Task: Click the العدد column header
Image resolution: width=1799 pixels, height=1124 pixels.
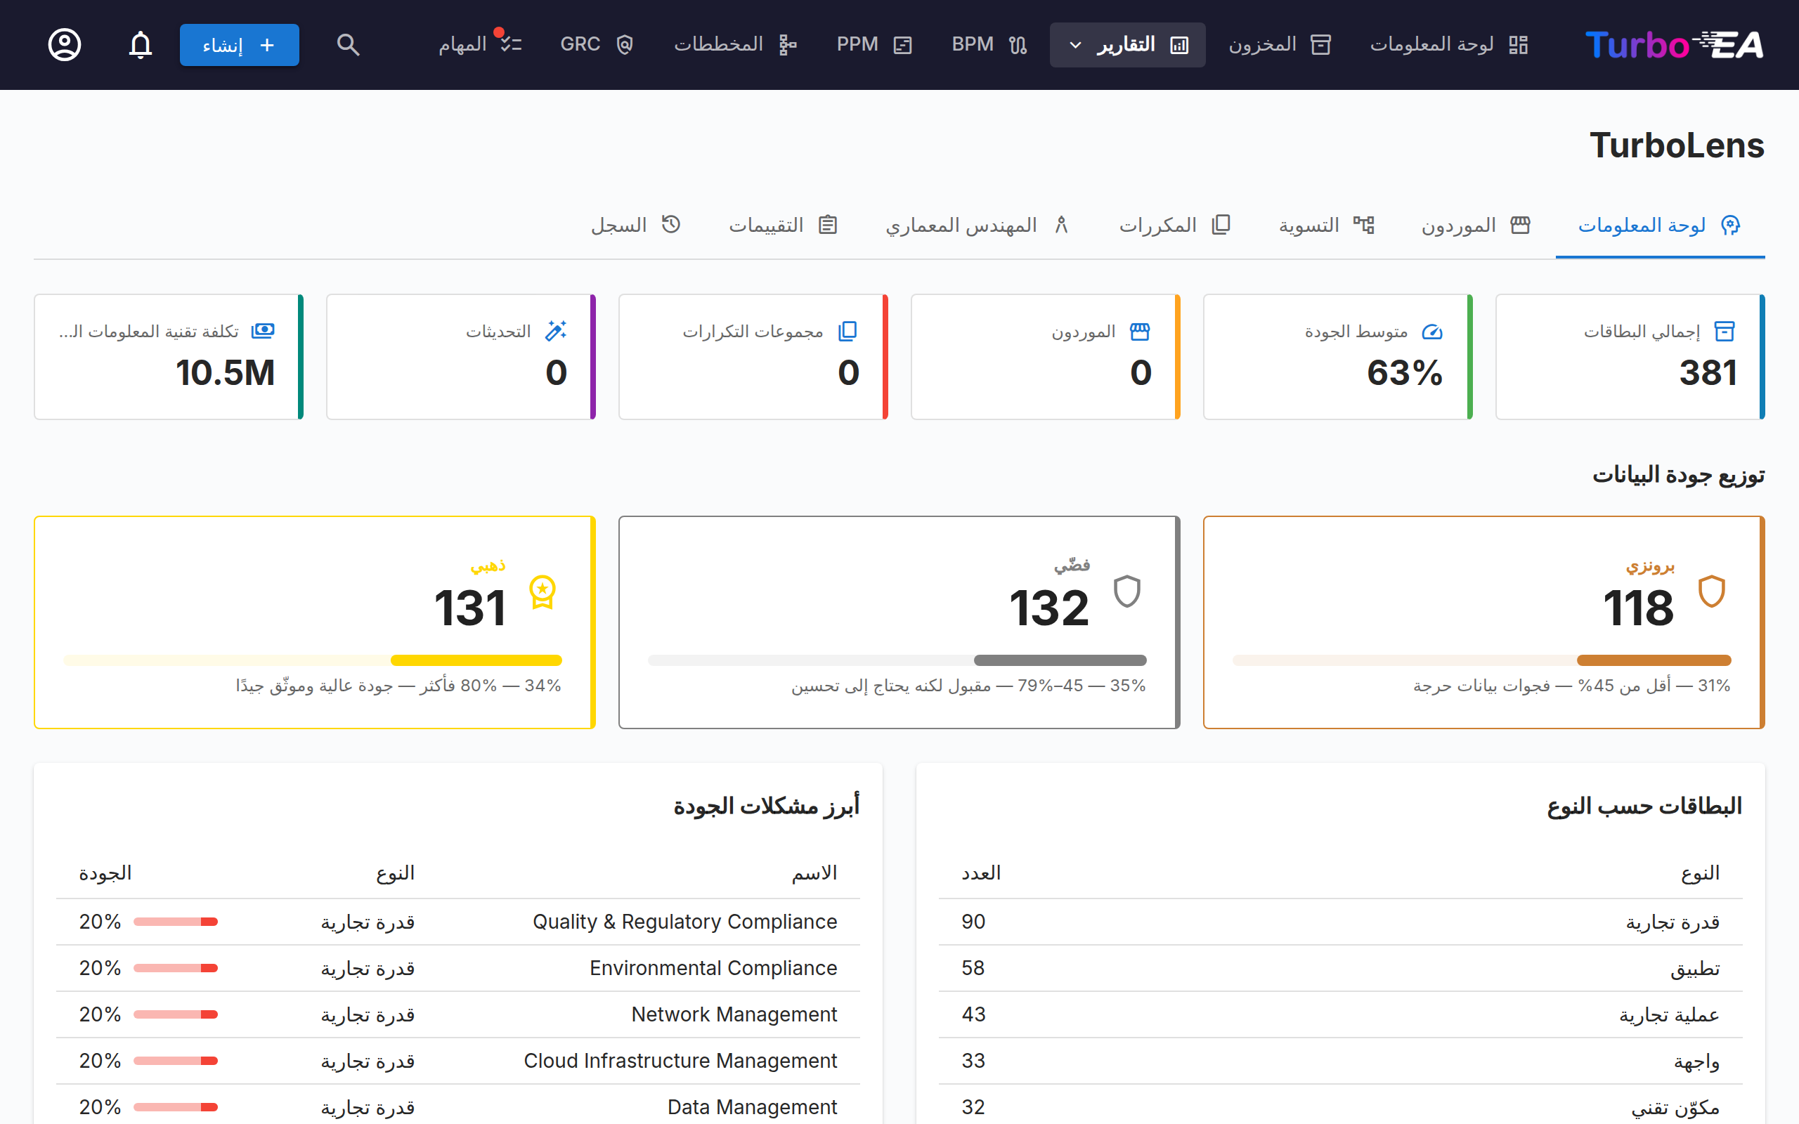Action: coord(980,873)
